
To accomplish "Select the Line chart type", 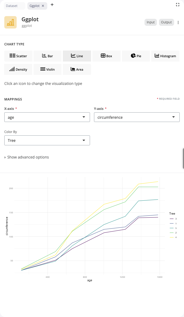I will pos(77,56).
